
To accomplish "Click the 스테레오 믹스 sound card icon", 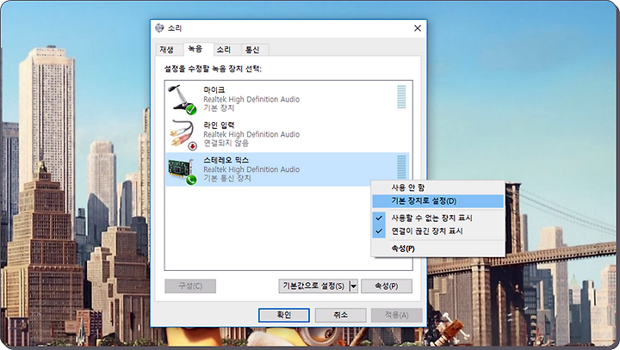I will click(x=183, y=171).
